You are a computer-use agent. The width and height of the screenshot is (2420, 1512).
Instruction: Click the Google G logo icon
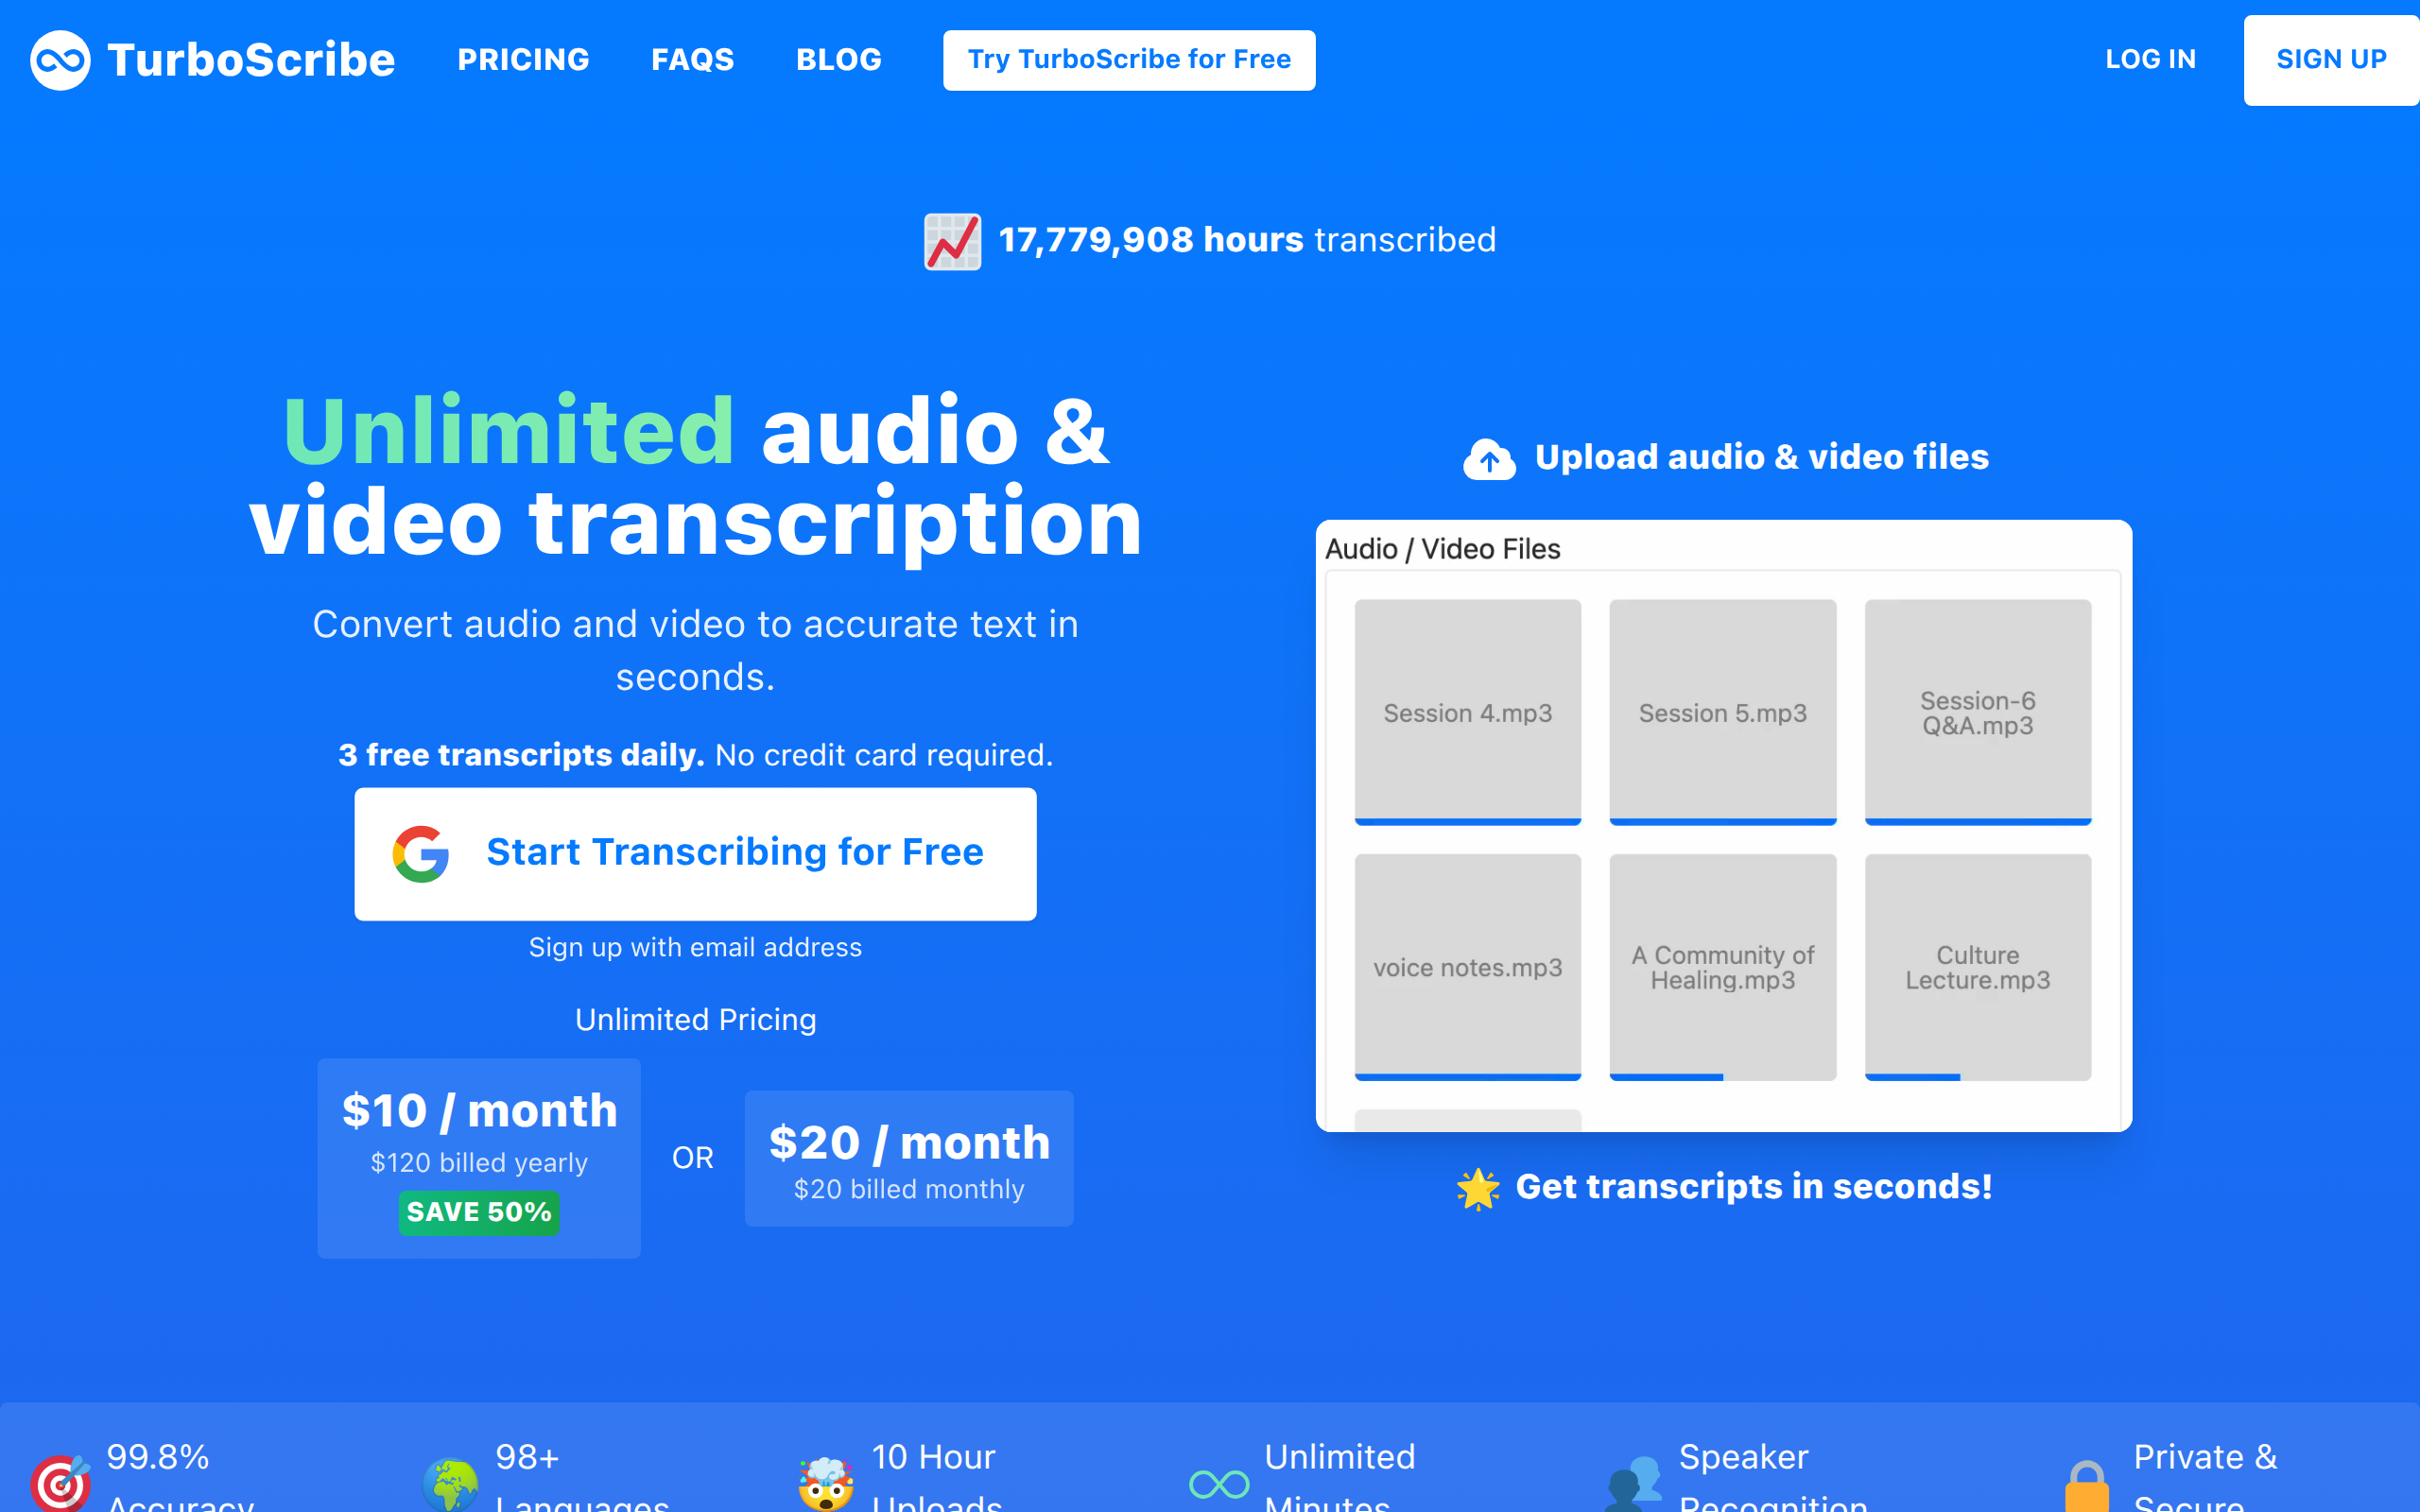421,853
